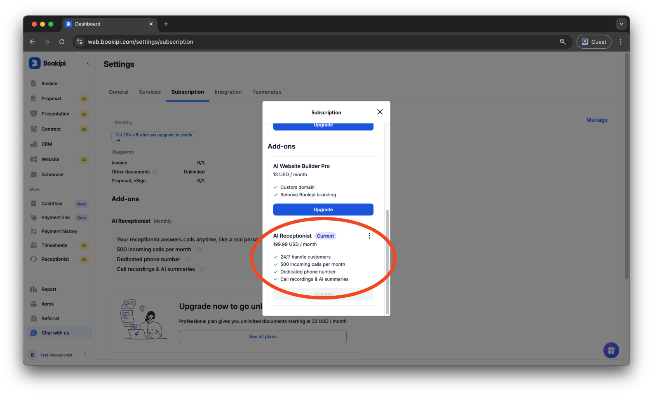Close the Subscription dialog
Image resolution: width=653 pixels, height=396 pixels.
(x=380, y=112)
